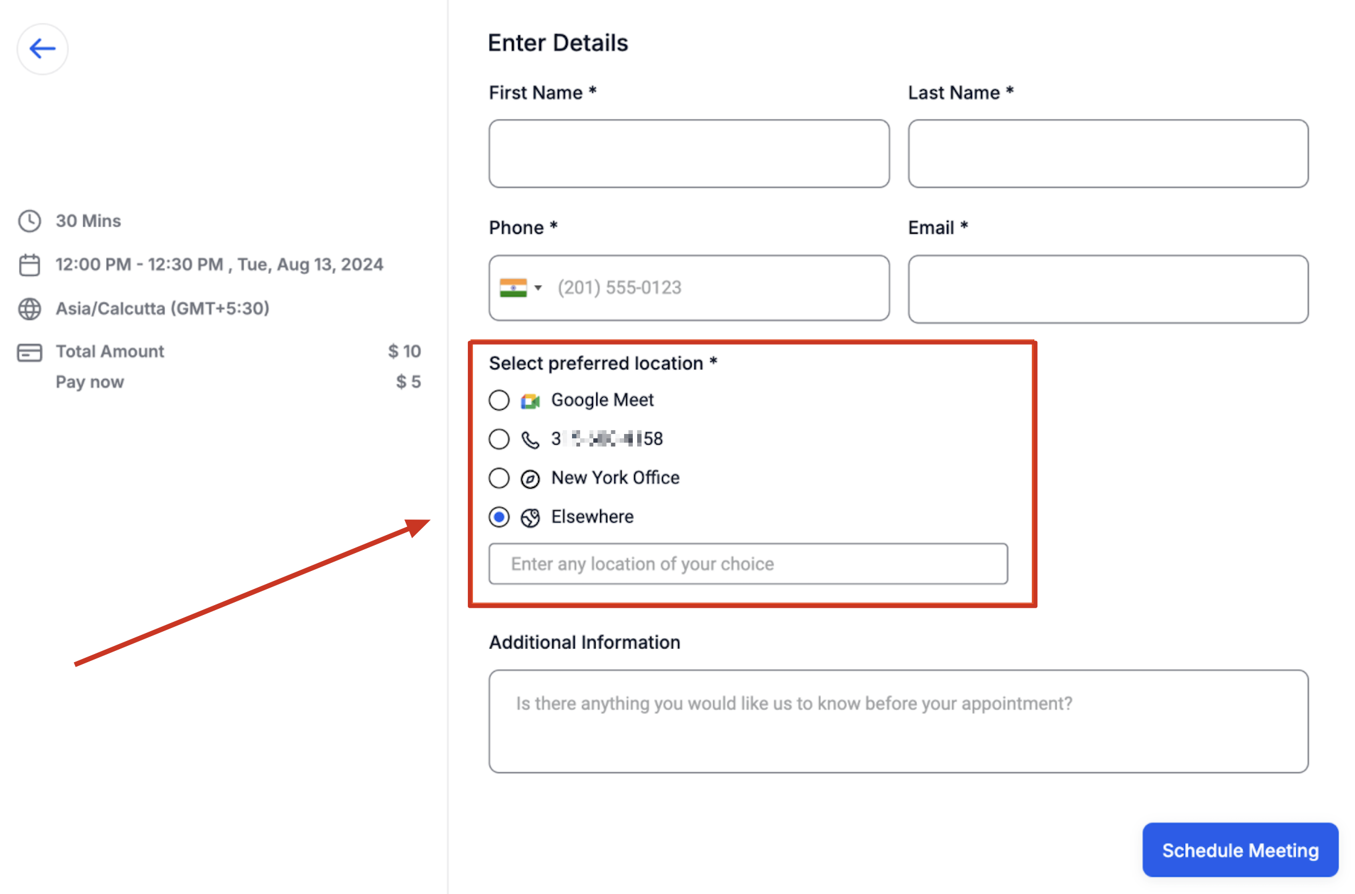Click the globe icon beside Asia/Calcutta
The width and height of the screenshot is (1355, 894).
tap(29, 309)
